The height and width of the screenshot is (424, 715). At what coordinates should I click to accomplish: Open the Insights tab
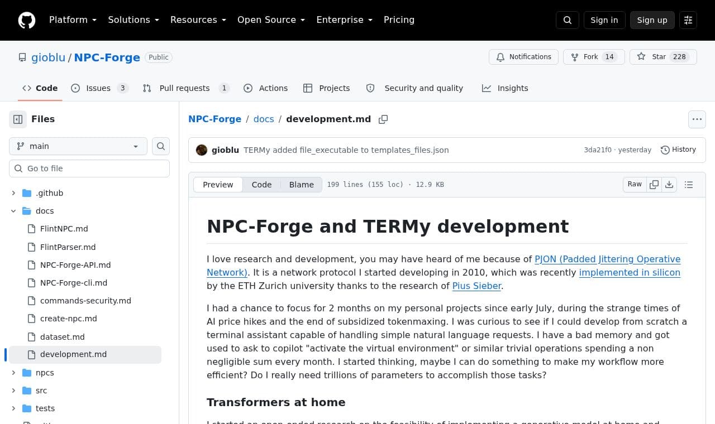[x=505, y=88]
